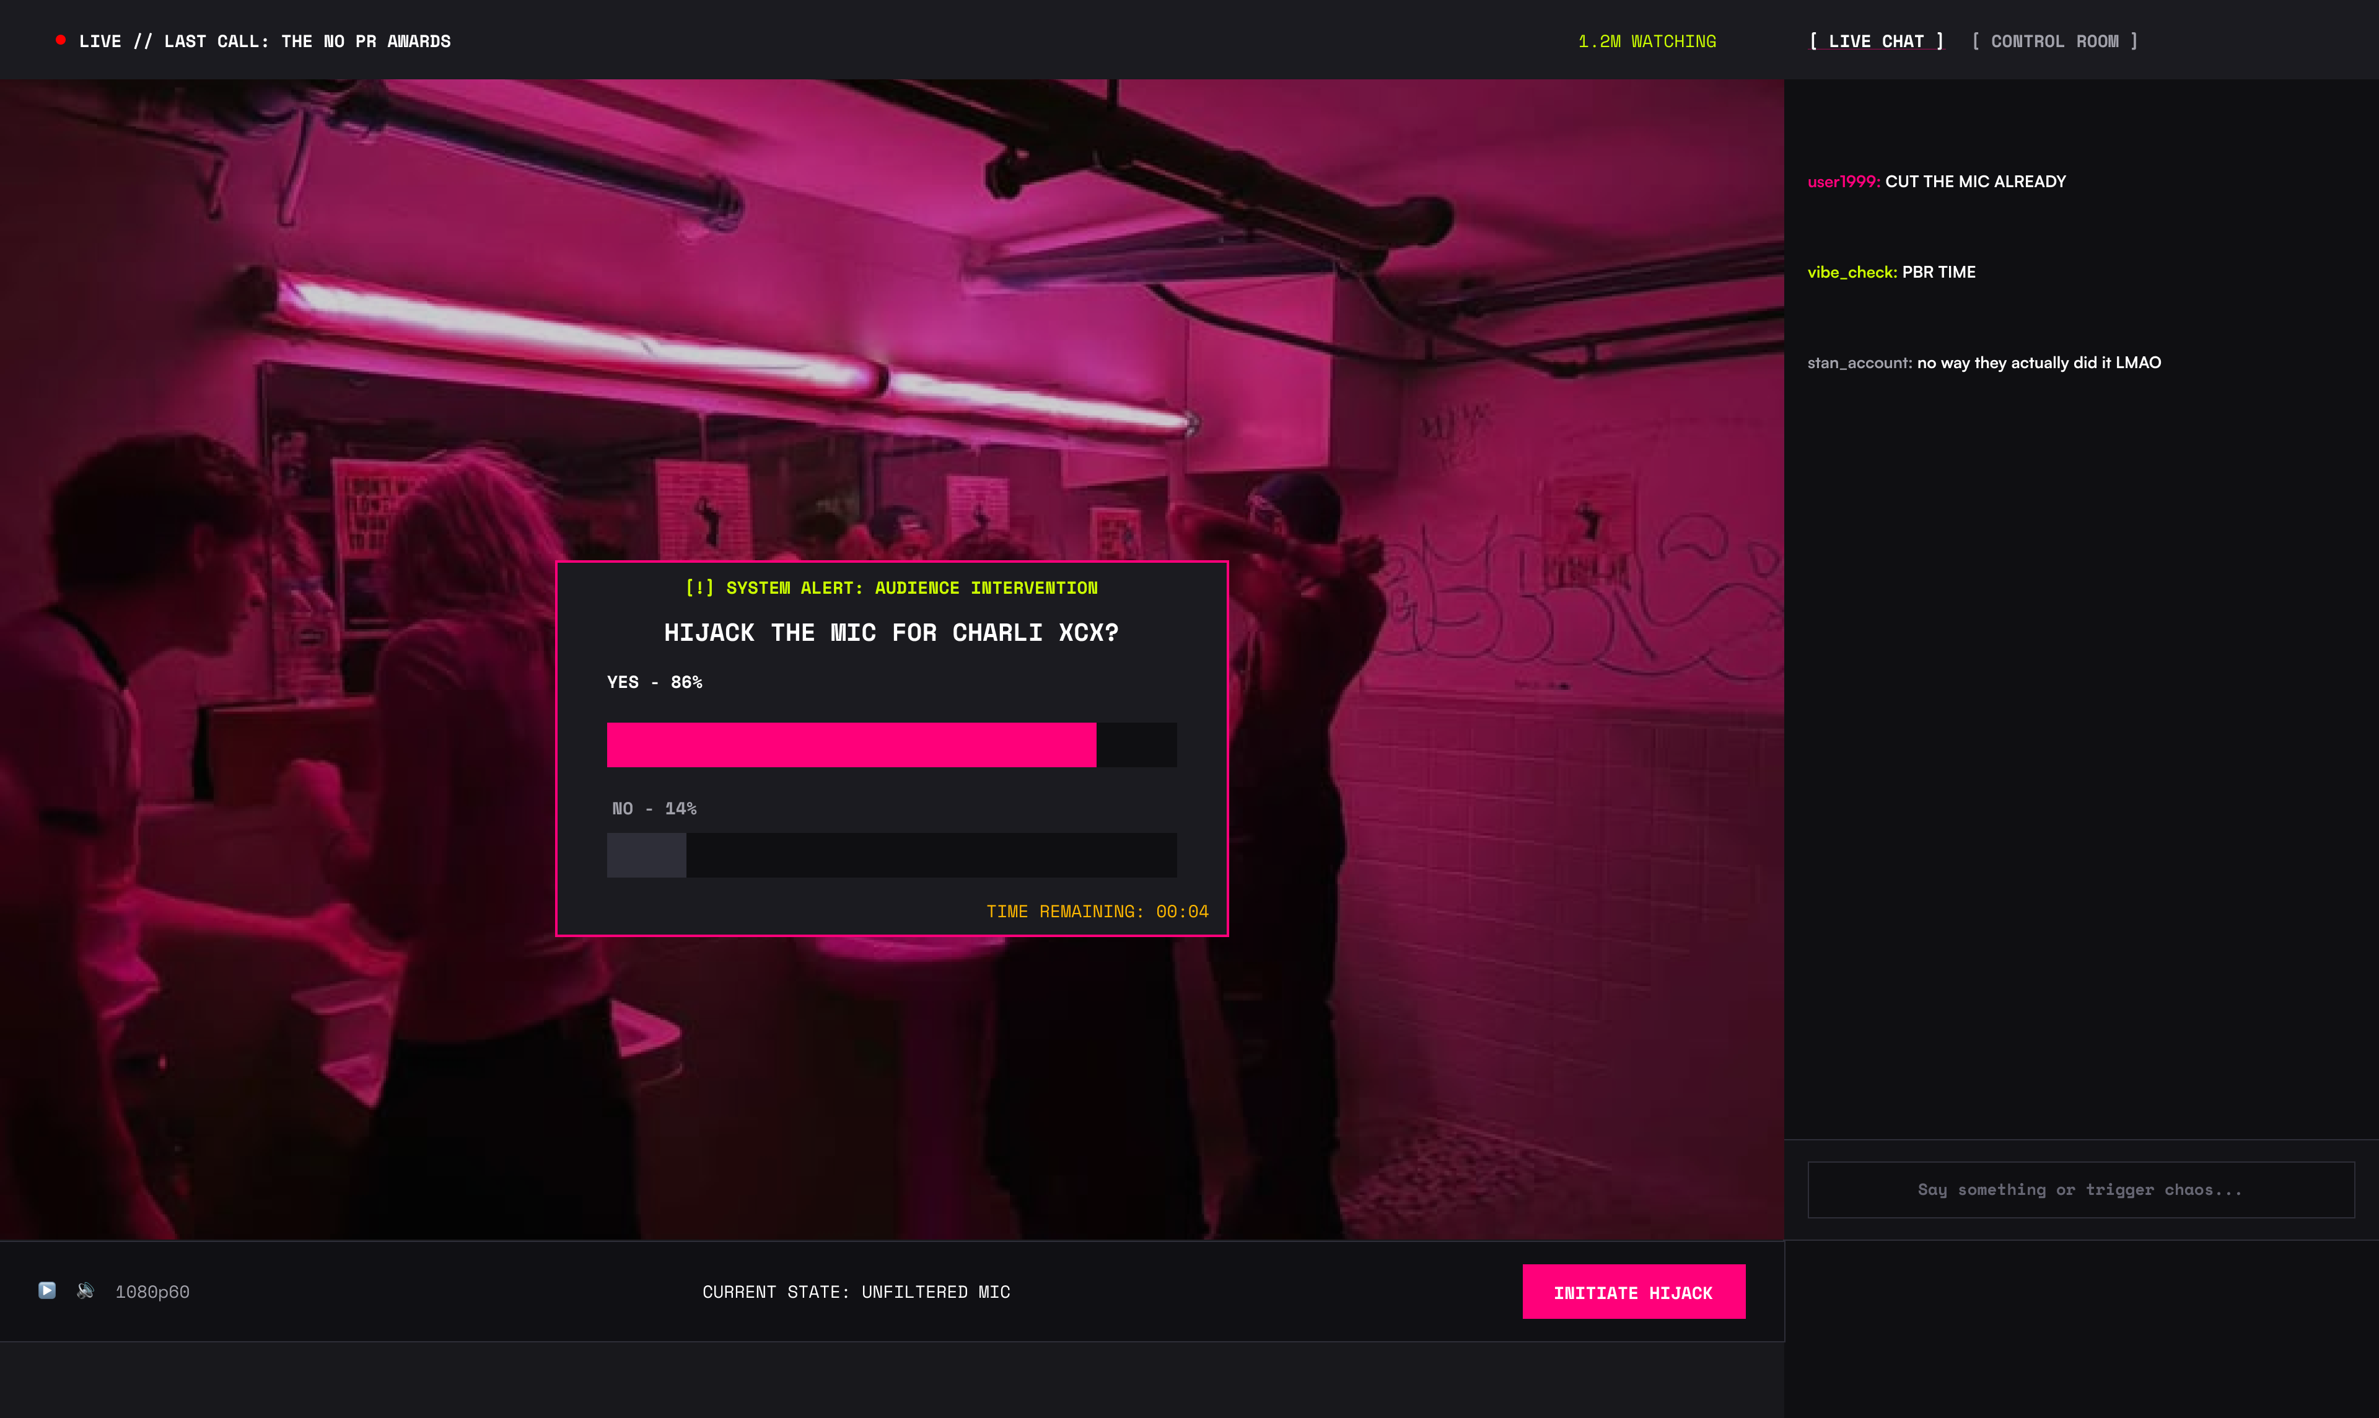Screen dimensions: 2379x1418
Task: Click username user1999 in chat
Action: [x=1843, y=182]
